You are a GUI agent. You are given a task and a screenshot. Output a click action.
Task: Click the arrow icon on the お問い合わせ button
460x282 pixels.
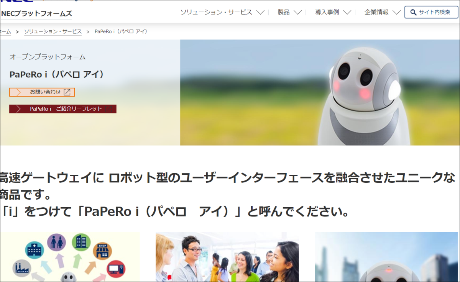[18, 92]
